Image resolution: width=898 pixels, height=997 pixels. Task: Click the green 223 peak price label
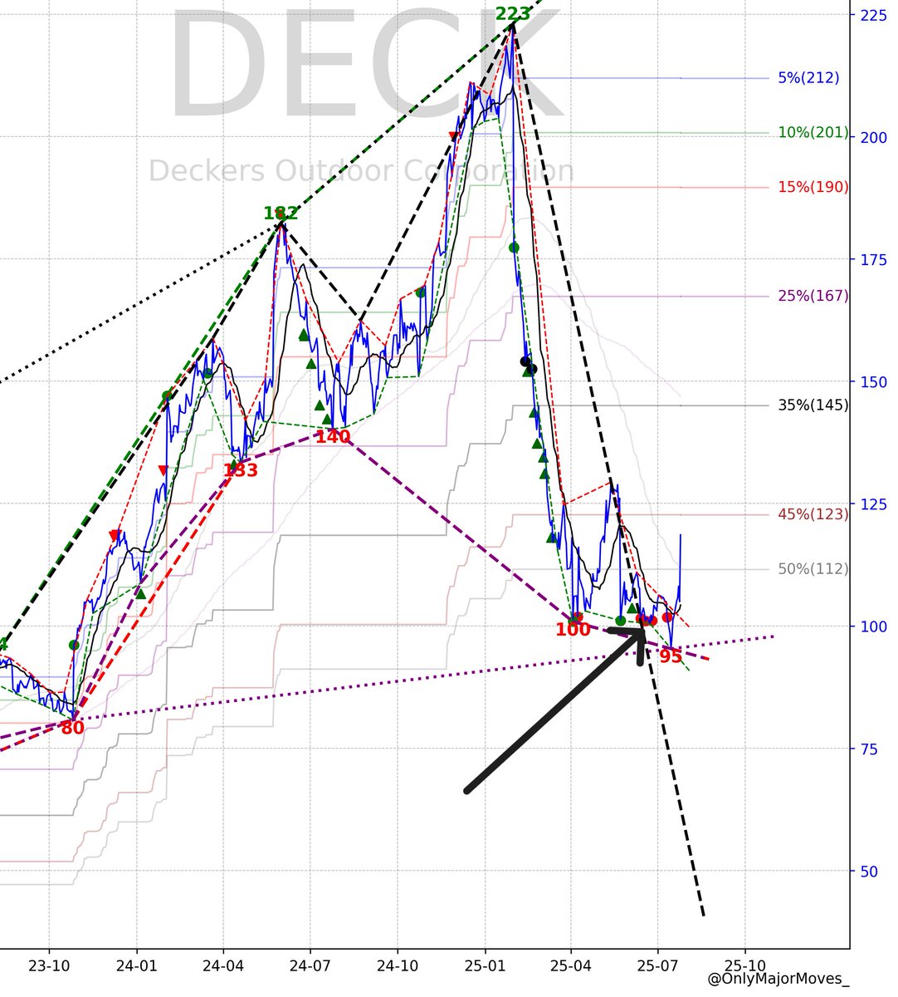(512, 13)
